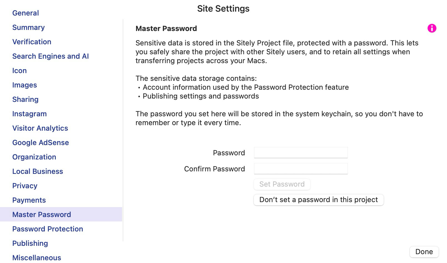Open the General settings section
Viewport: 447px width, 263px height.
tap(26, 13)
